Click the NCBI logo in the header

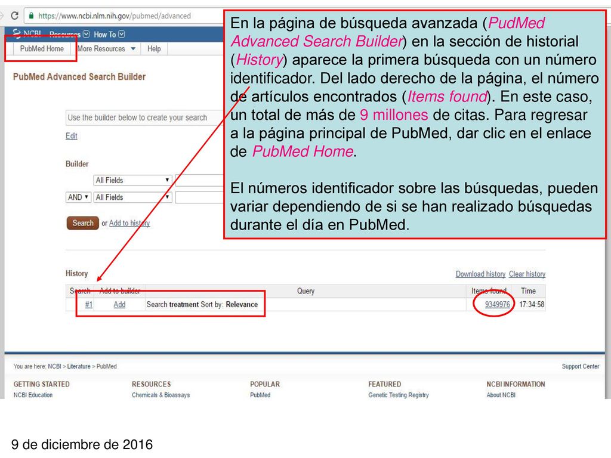pyautogui.click(x=27, y=34)
